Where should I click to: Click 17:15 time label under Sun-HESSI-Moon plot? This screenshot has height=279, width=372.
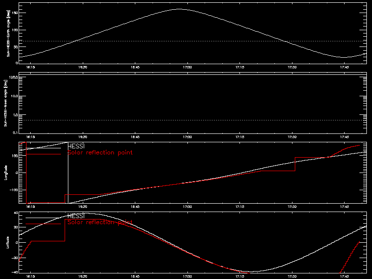pyautogui.click(x=240, y=137)
